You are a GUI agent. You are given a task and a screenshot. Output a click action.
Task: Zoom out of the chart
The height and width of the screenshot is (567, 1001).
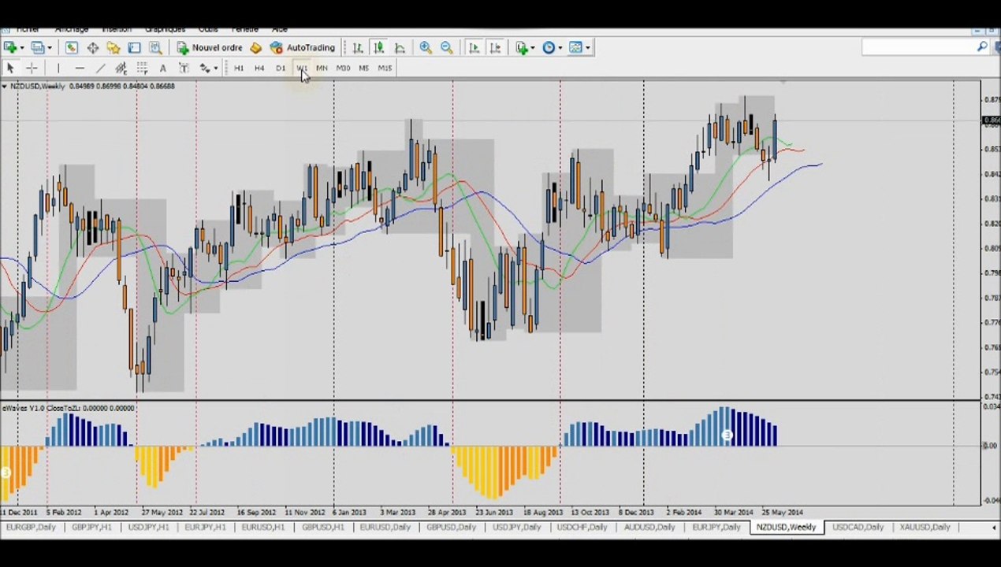coord(446,48)
